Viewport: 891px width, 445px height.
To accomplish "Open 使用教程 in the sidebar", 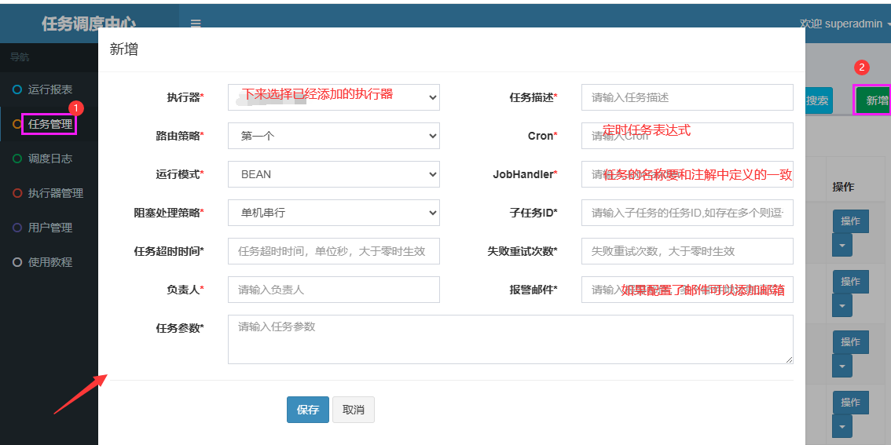I will click(49, 262).
